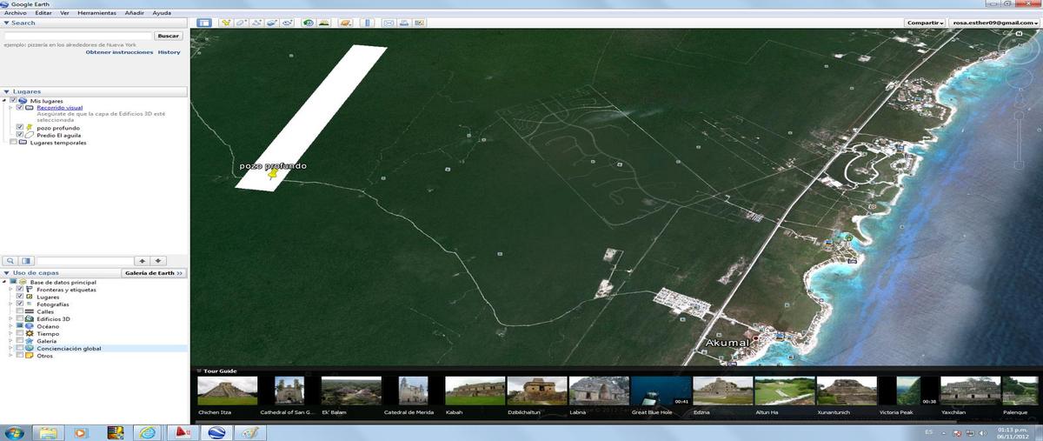Click the email envelope toolbar icon
This screenshot has height=441, width=1043.
[389, 23]
